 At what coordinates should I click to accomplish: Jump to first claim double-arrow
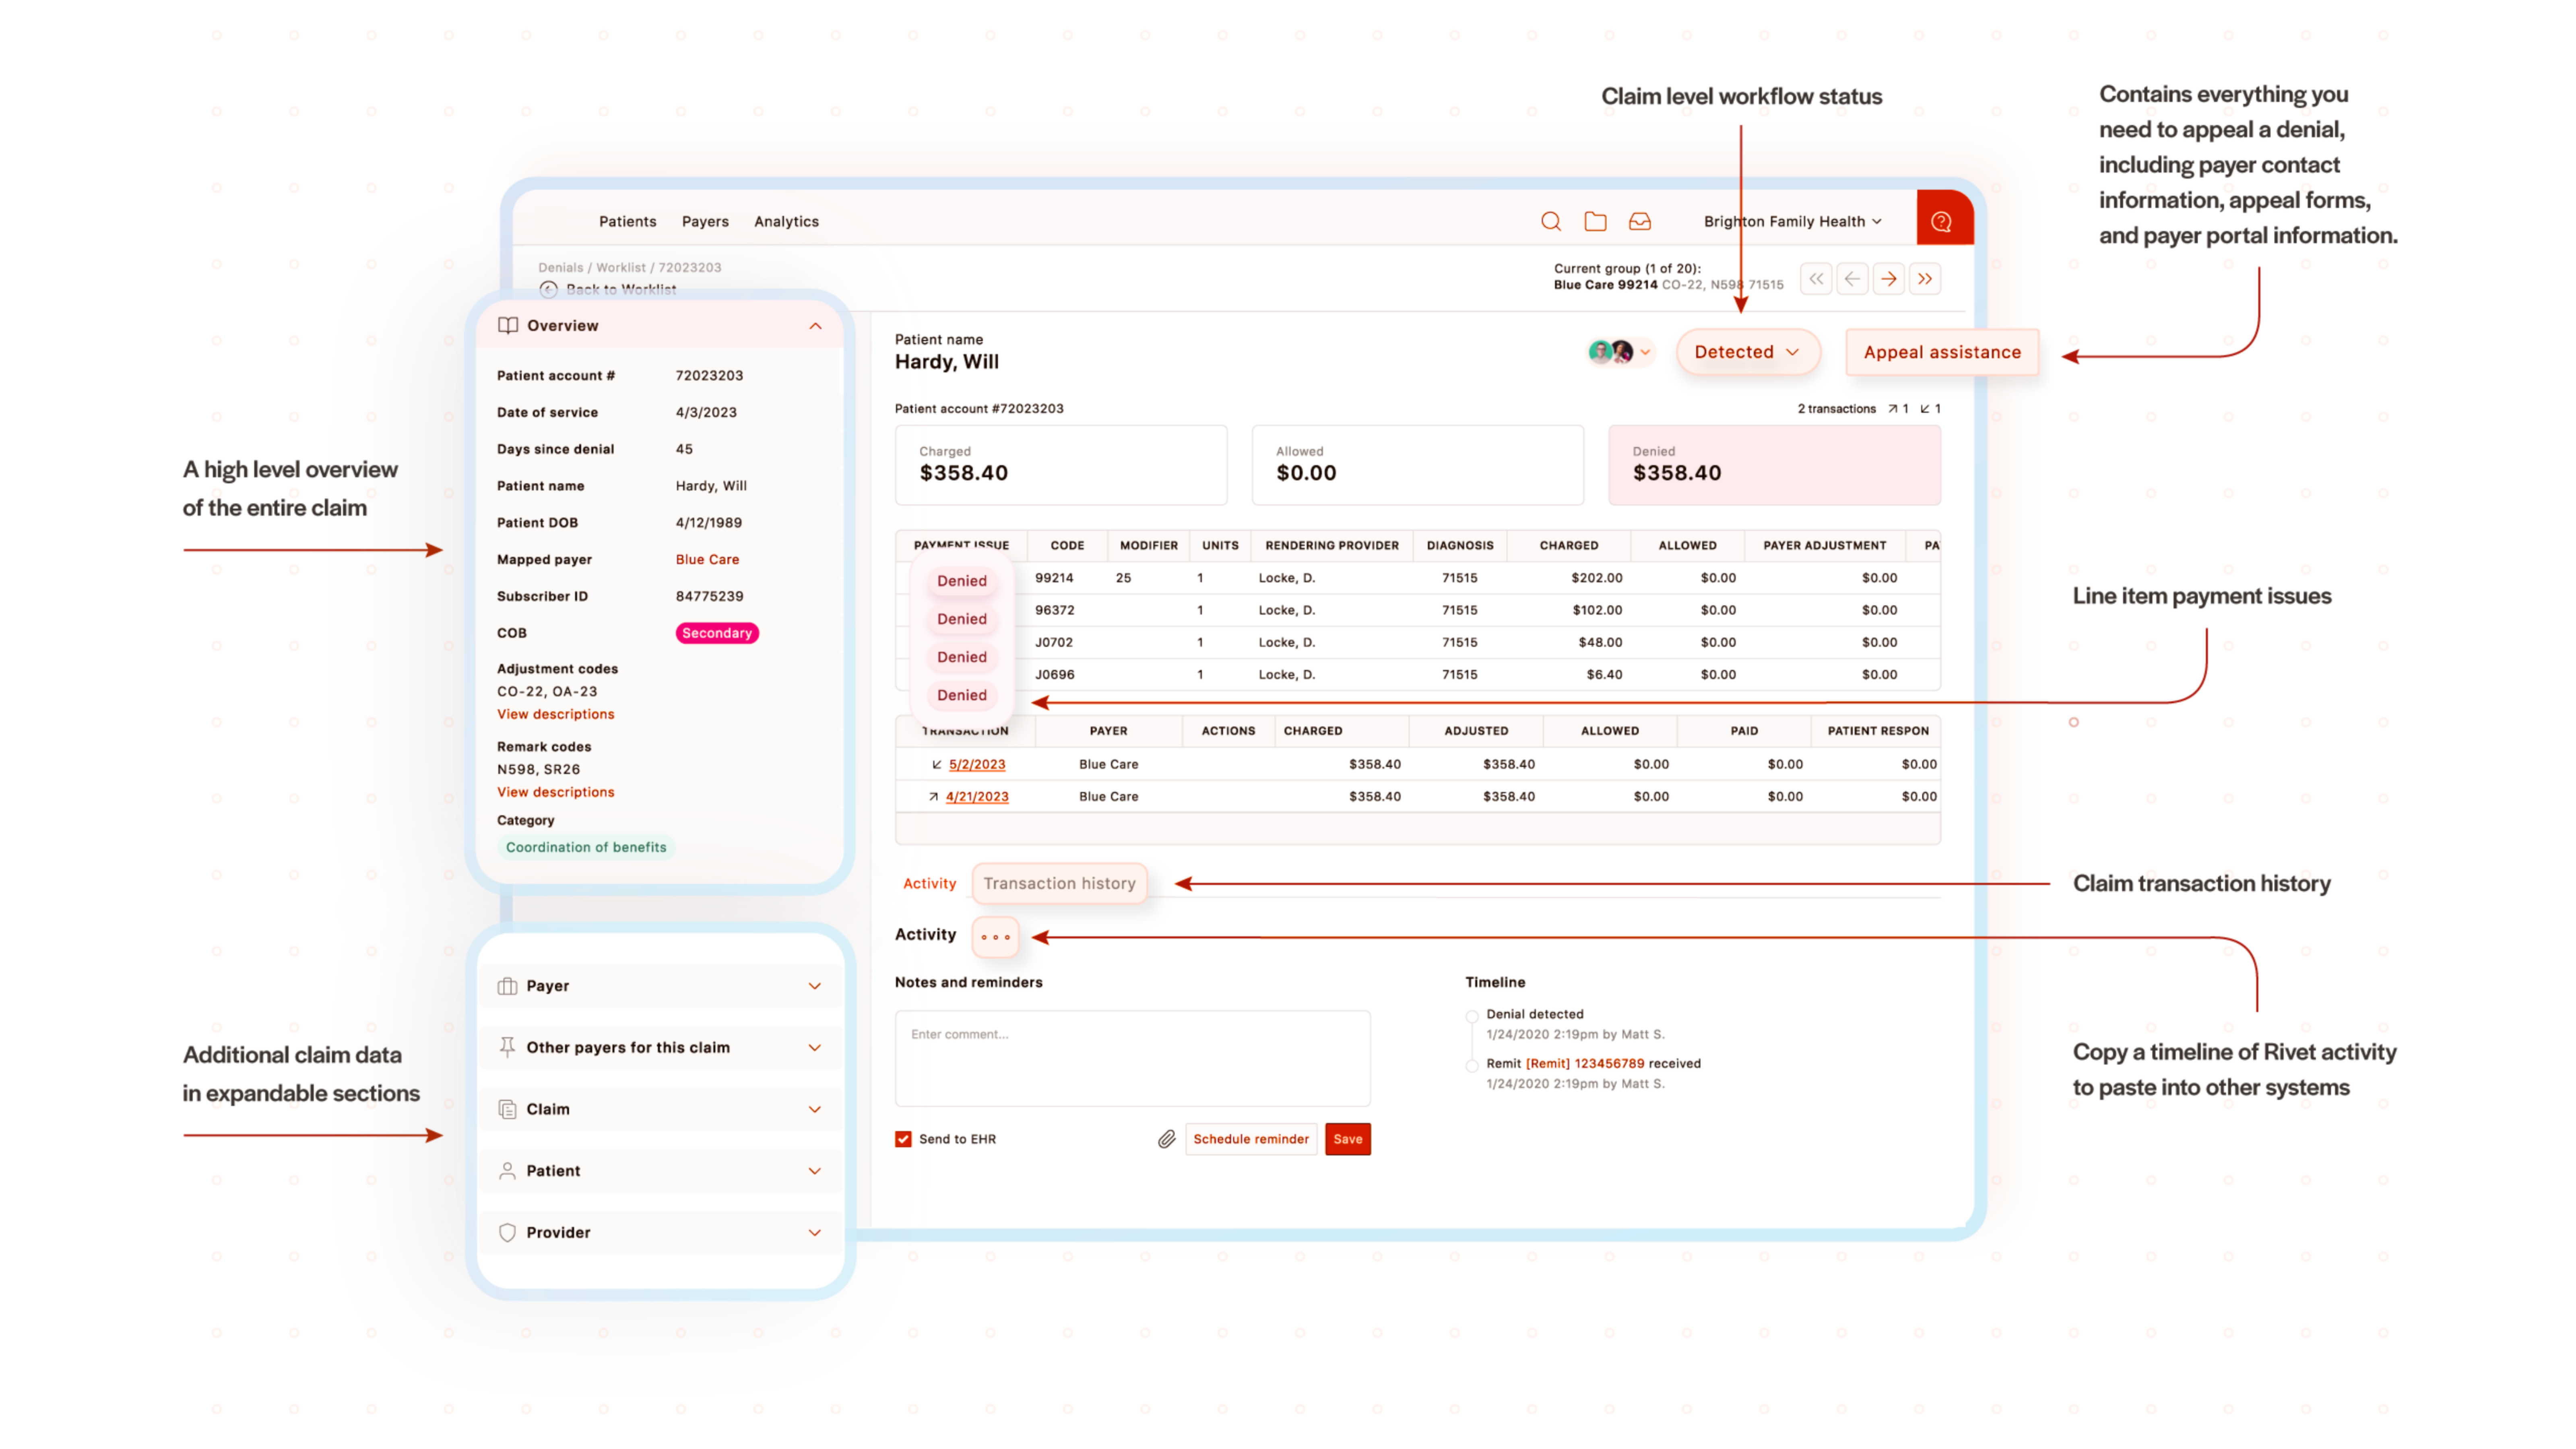point(1816,279)
